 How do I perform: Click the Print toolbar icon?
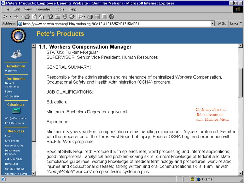point(90,17)
